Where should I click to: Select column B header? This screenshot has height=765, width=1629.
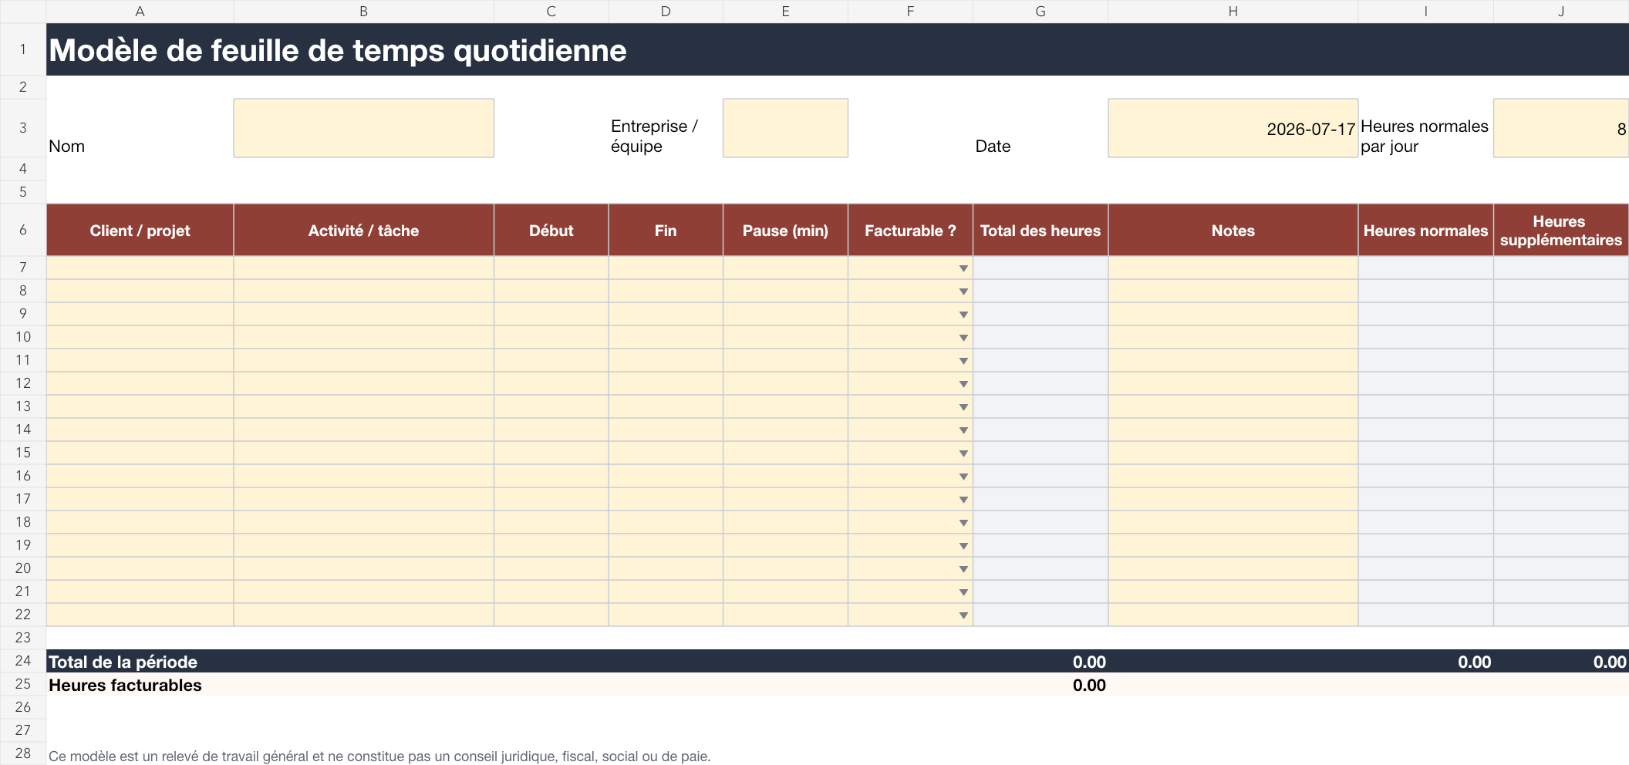[363, 12]
